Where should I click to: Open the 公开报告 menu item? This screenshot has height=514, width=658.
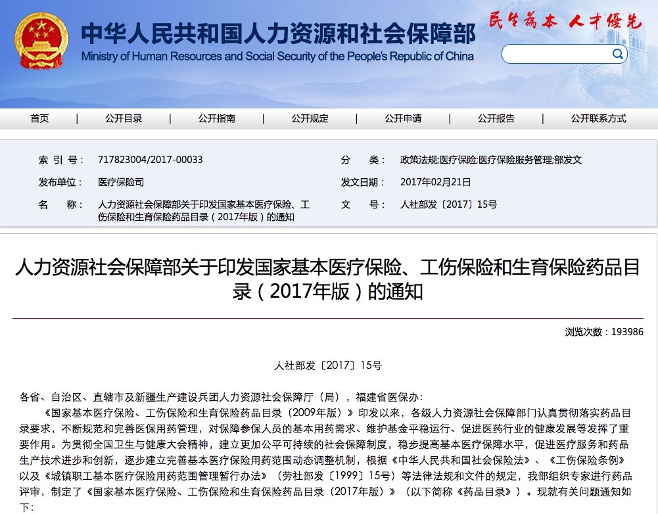click(496, 119)
